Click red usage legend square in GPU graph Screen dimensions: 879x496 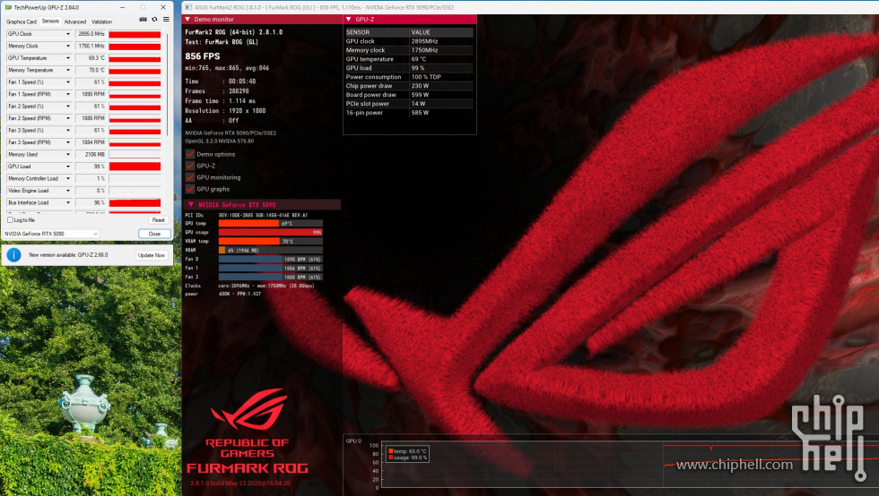(x=391, y=458)
